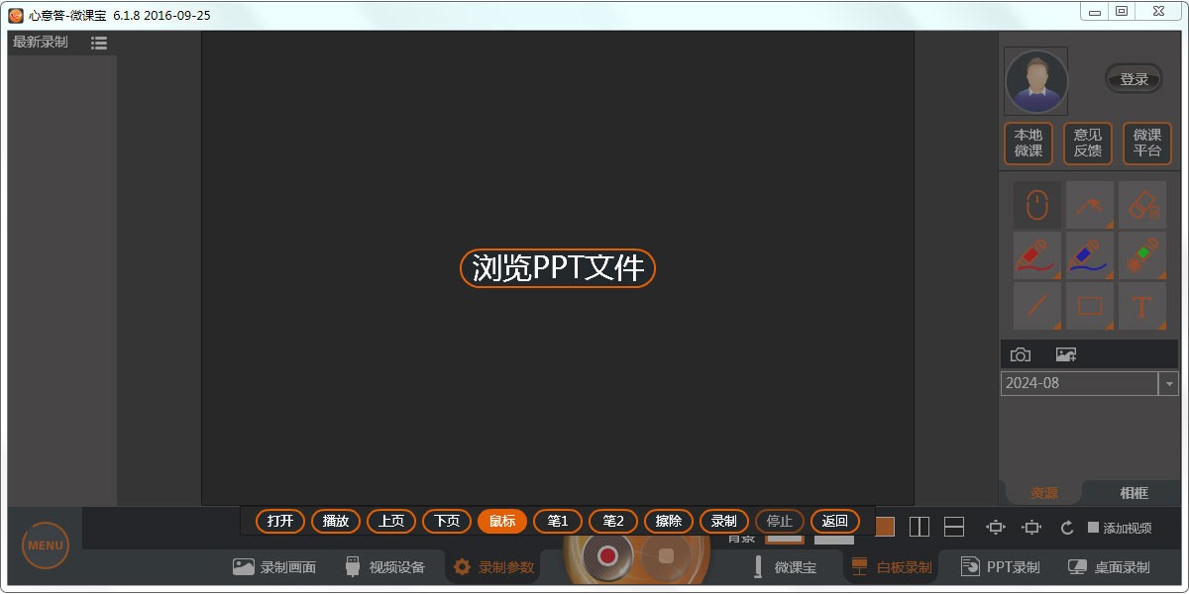Click the camera snapshot icon
Viewport: 1189px width, 594px height.
click(1021, 354)
